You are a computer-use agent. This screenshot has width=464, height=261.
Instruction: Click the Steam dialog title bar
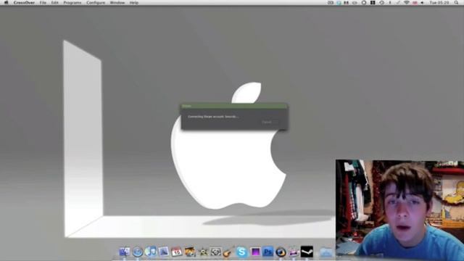pos(233,106)
